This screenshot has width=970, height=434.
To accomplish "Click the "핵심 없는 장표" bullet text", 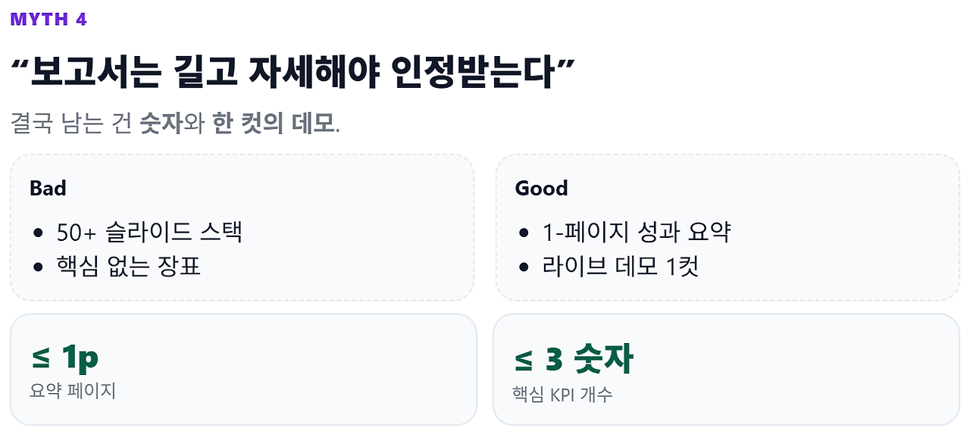I will point(128,266).
